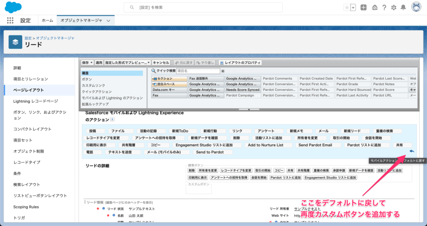Select the Add to Nurture List action
The width and height of the screenshot is (427, 226).
[x=269, y=145]
